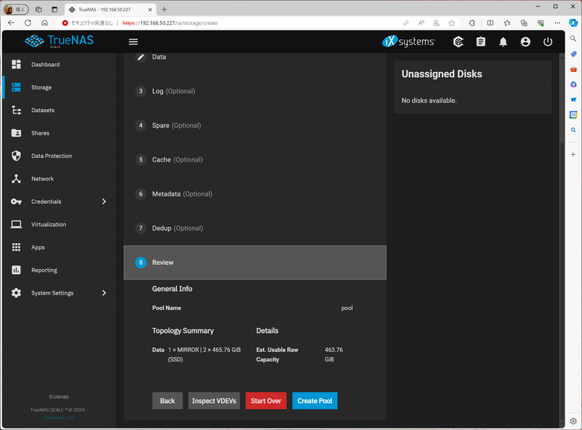The width and height of the screenshot is (582, 430).
Task: Toggle the sidebar with hamburger menu
Action: tap(133, 41)
